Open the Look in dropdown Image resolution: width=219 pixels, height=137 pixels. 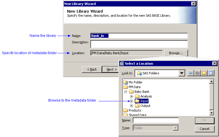[182, 73]
